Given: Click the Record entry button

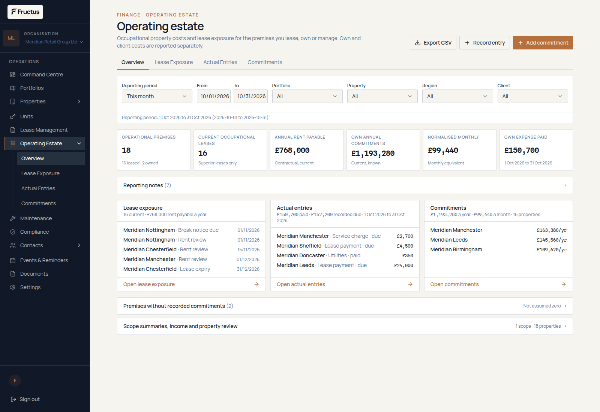Looking at the screenshot, I should pos(484,43).
